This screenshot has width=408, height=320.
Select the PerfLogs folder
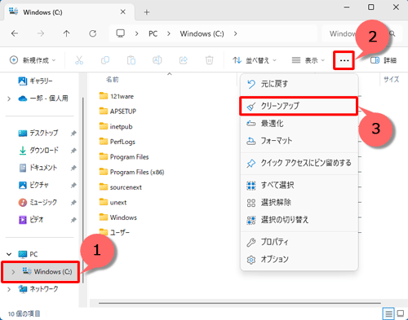pos(117,142)
